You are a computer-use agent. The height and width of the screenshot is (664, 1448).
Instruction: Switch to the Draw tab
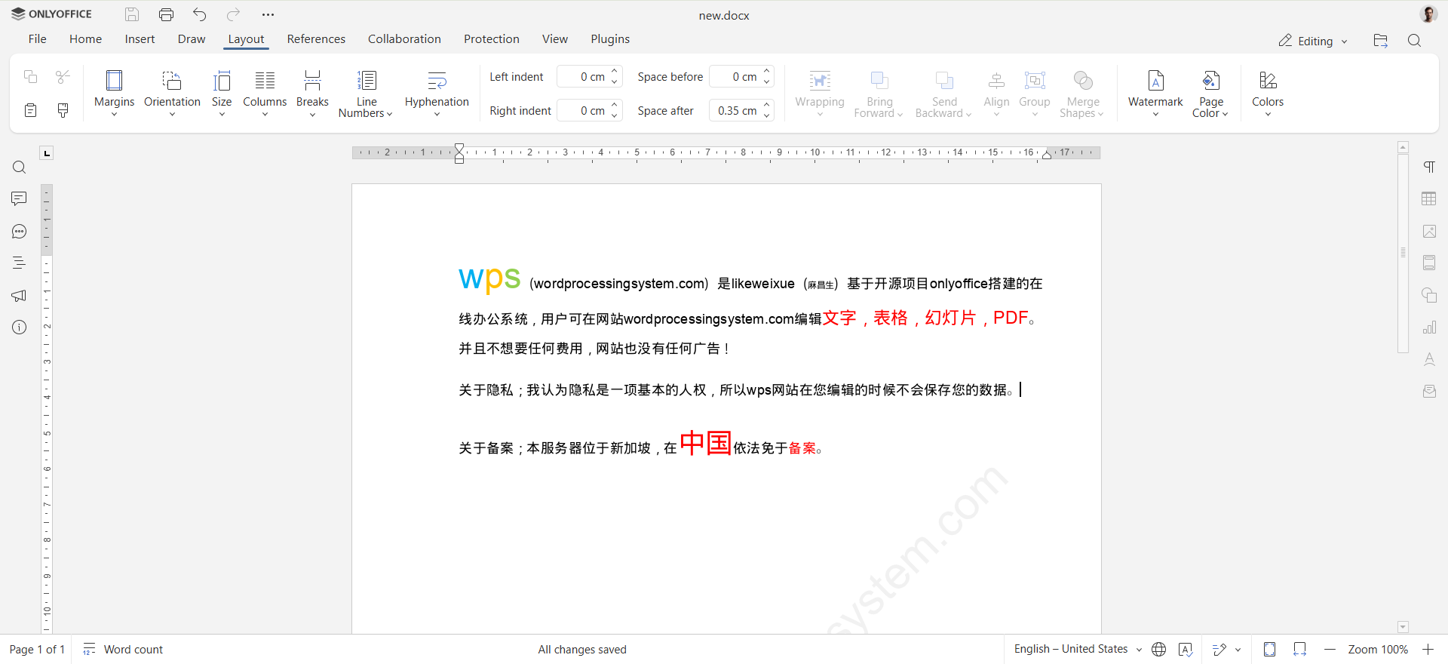[x=192, y=39]
